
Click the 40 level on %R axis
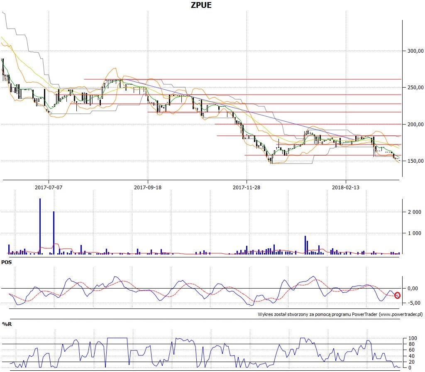[x=411, y=356]
